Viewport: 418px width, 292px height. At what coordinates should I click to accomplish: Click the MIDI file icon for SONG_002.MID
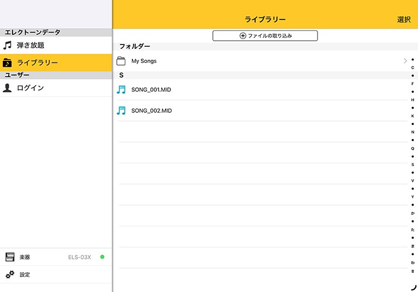click(x=121, y=111)
